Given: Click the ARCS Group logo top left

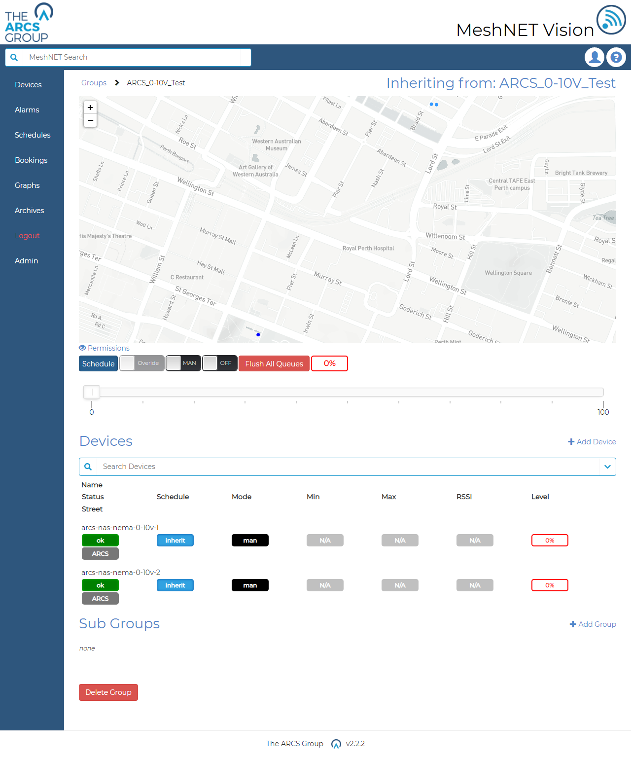Looking at the screenshot, I should point(28,22).
